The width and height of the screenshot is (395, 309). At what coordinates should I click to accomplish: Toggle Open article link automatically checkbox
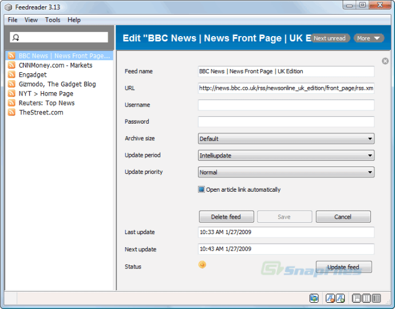point(202,189)
